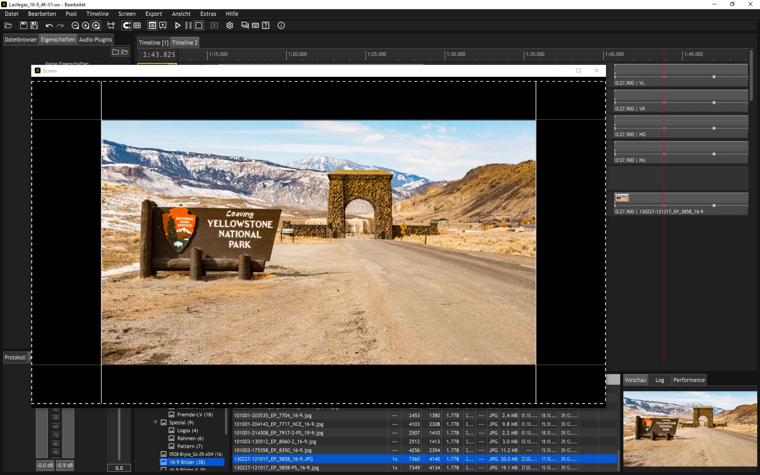Screen dimensions: 760x475
Task: Open the Hilfe menu
Action: 232,14
